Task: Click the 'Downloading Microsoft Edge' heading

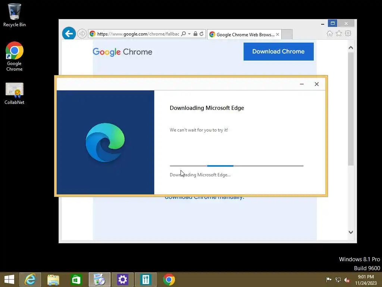Action: [x=207, y=108]
